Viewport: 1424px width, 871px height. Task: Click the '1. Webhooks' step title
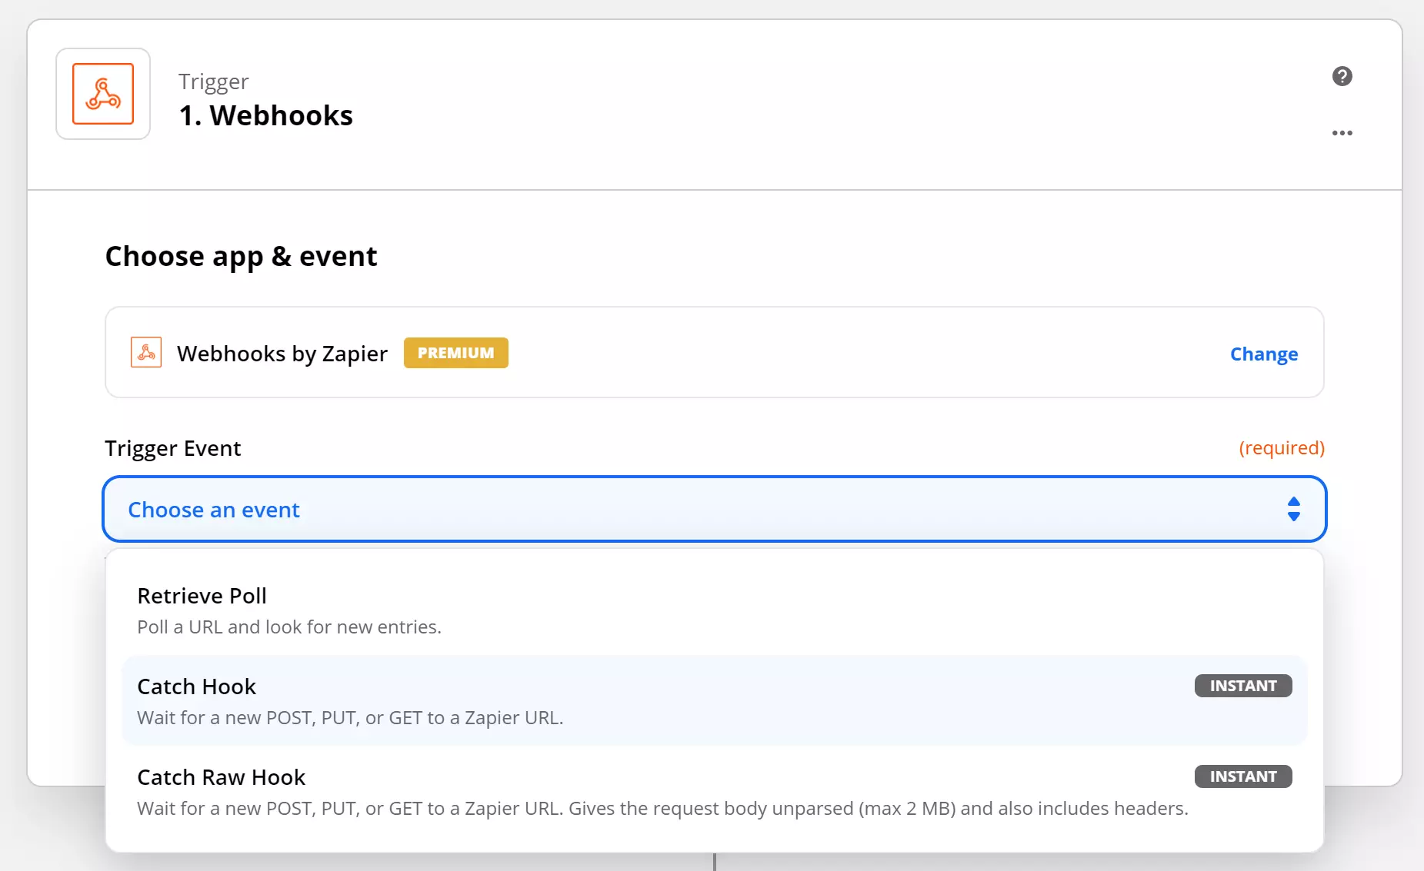pyautogui.click(x=265, y=115)
